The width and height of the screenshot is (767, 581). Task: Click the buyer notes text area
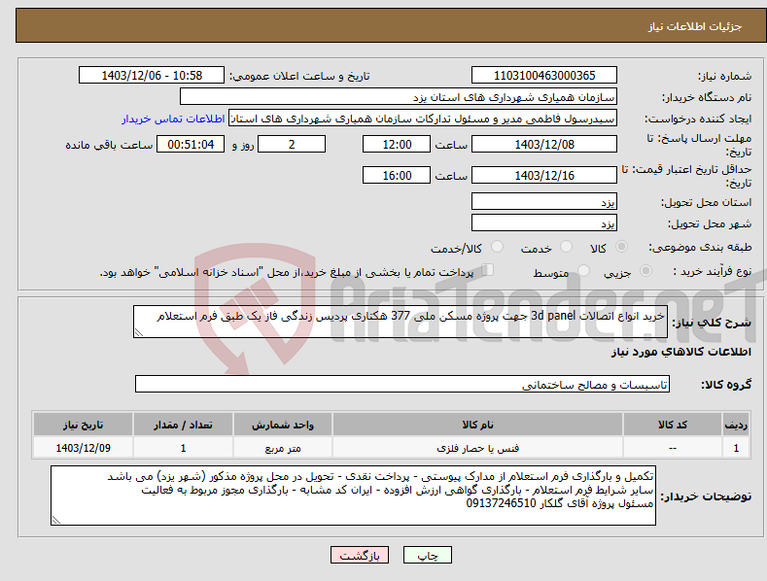pyautogui.click(x=353, y=496)
